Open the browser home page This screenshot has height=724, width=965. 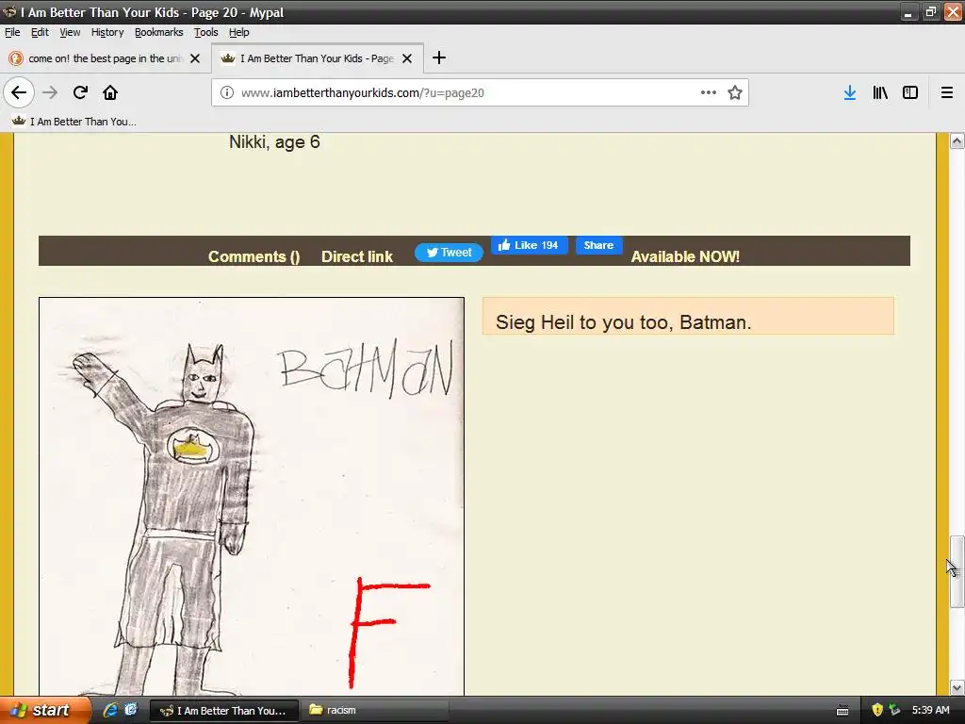pos(110,93)
